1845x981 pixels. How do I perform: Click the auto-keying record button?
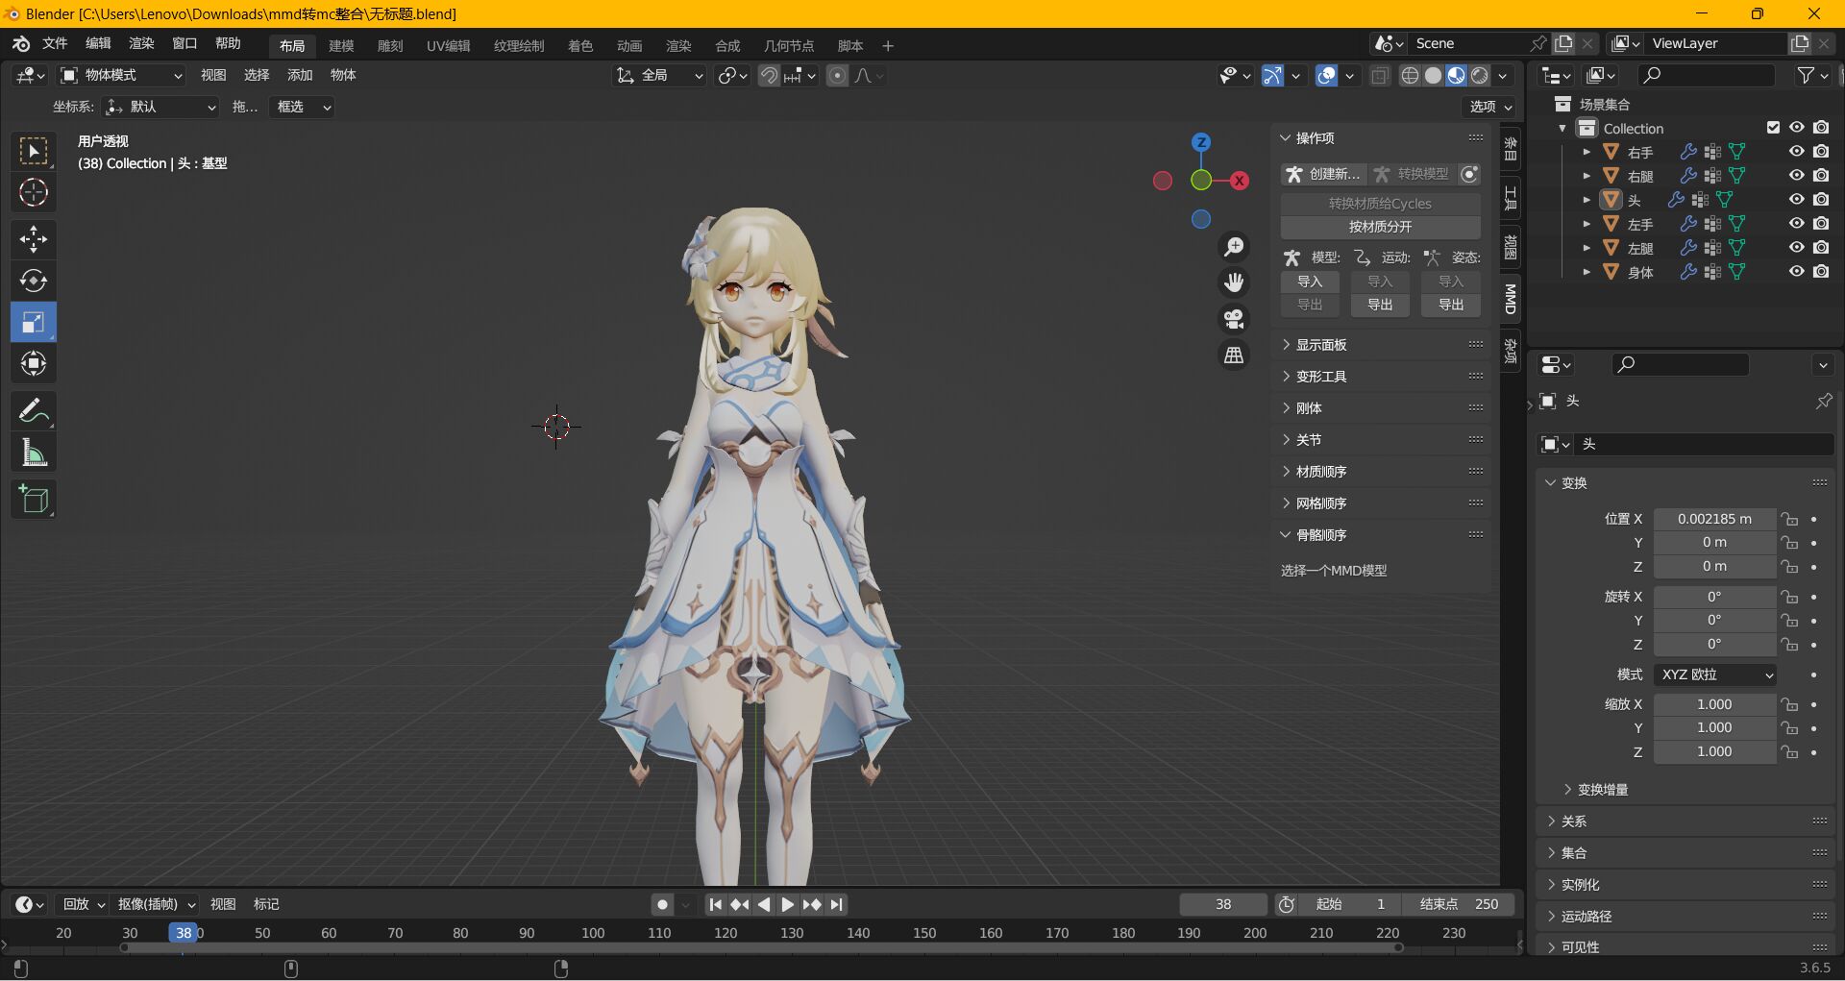pos(662,904)
